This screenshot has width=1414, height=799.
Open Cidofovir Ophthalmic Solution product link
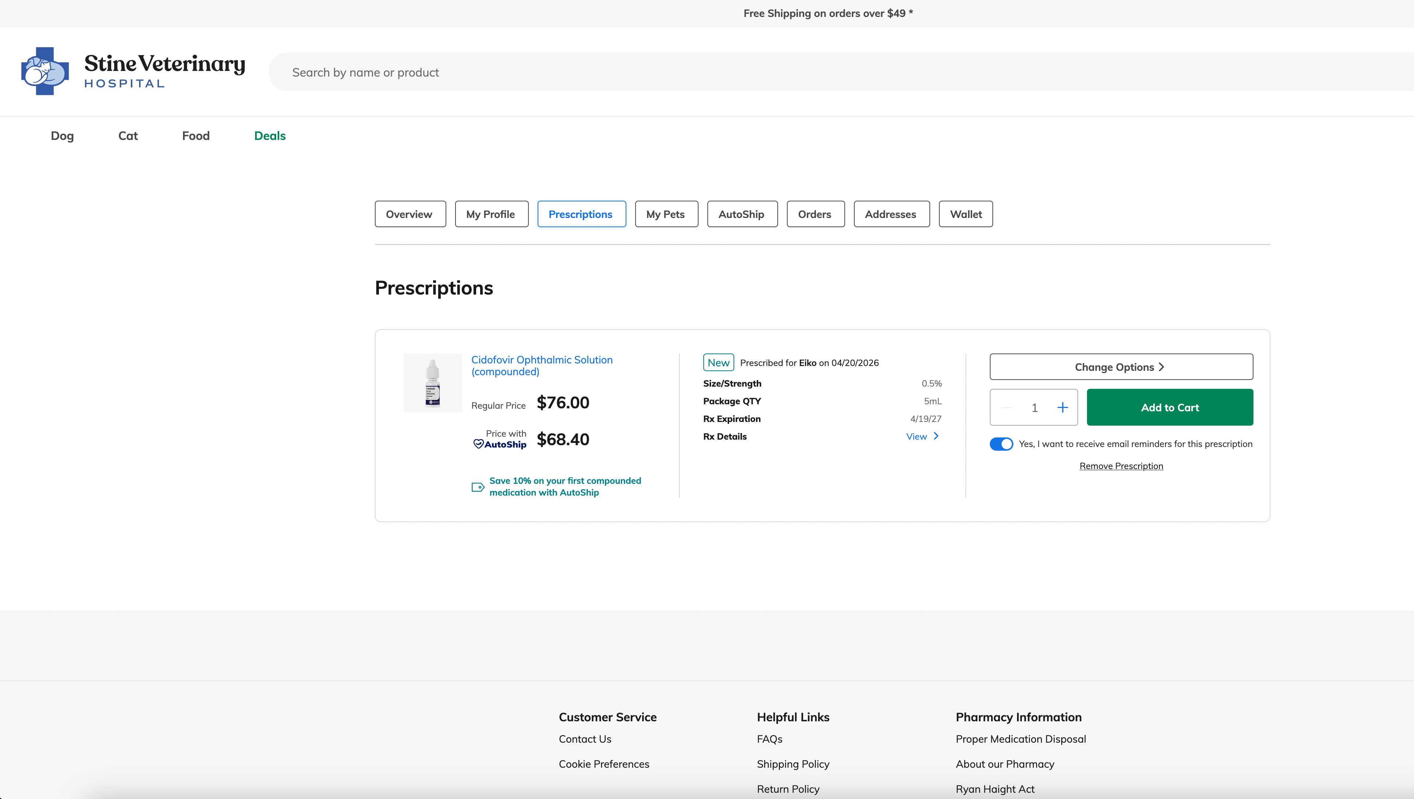[x=541, y=366]
